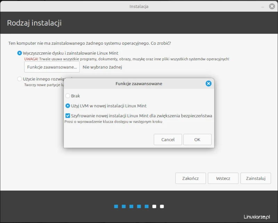Image resolution: width=278 pixels, height=223 pixels.
Task: Click the question text Ten komputer nie ma...
Action: tap(90, 43)
